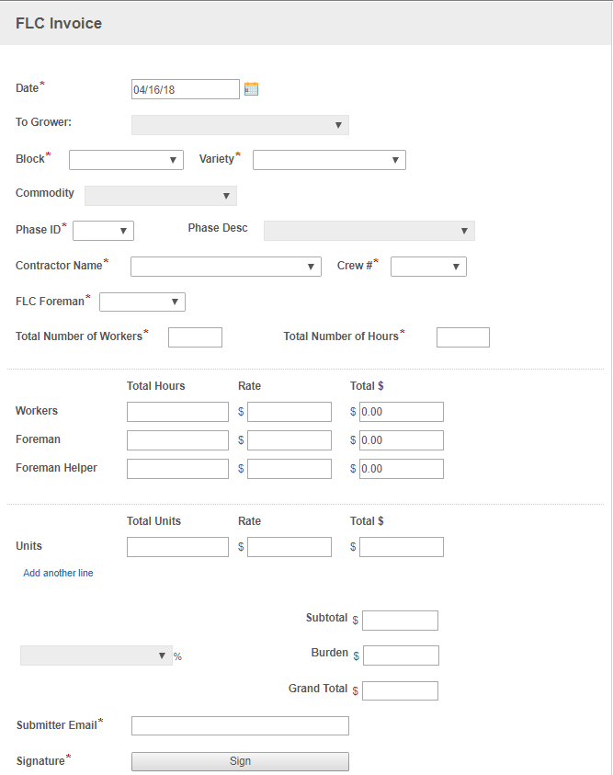
Task: Open the Burden percentage dropdown
Action: [96, 655]
